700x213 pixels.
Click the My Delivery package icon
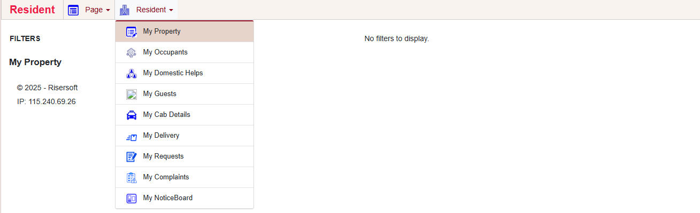click(132, 136)
